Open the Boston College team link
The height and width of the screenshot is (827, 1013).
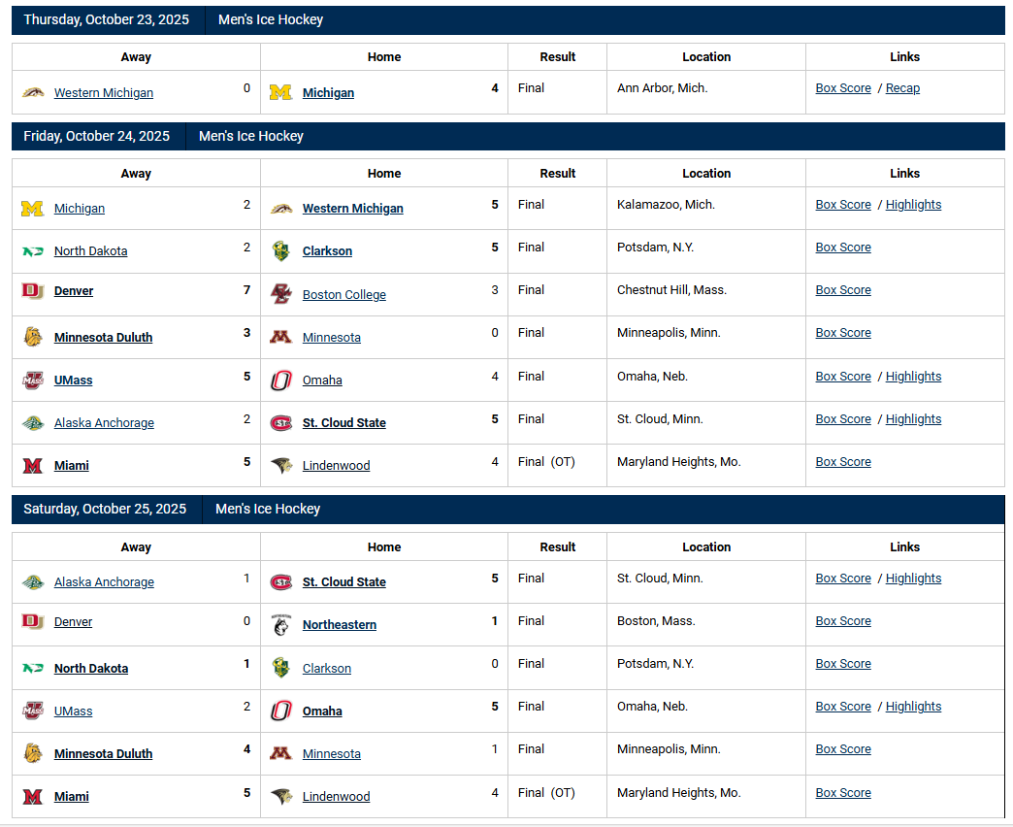tap(343, 295)
